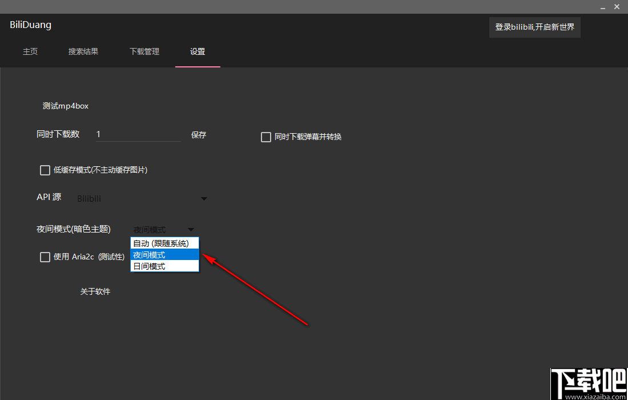Click the 测试mp4box button
The image size is (628, 400).
point(66,106)
